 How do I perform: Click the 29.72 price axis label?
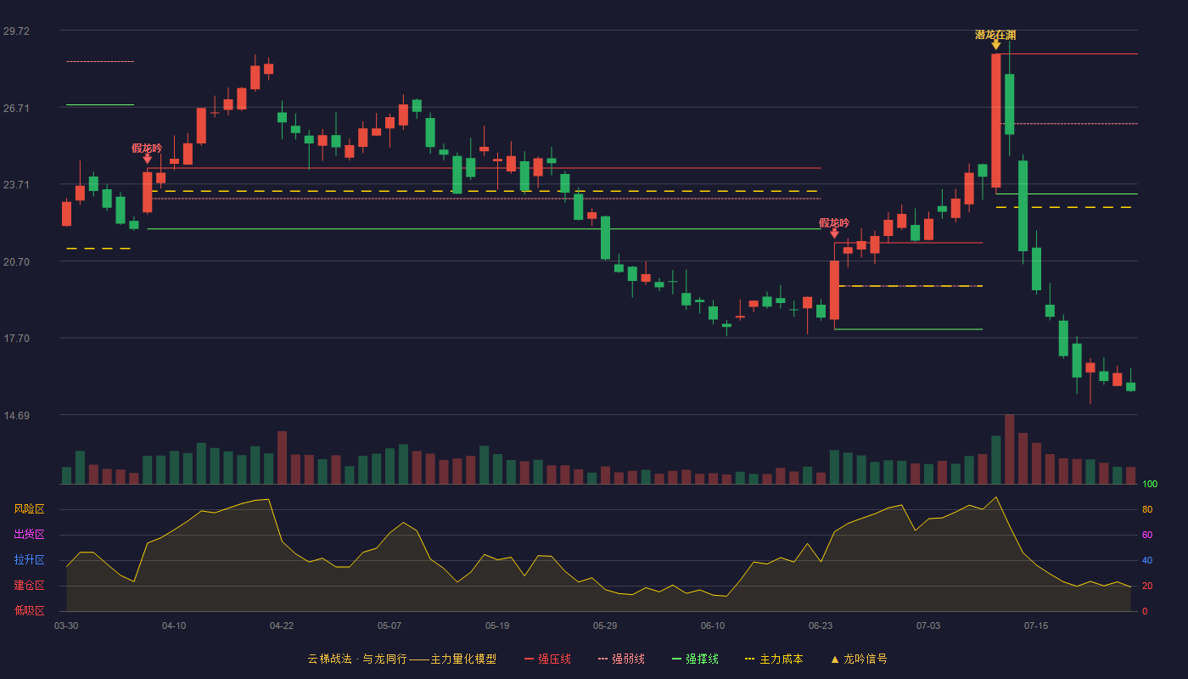16,31
